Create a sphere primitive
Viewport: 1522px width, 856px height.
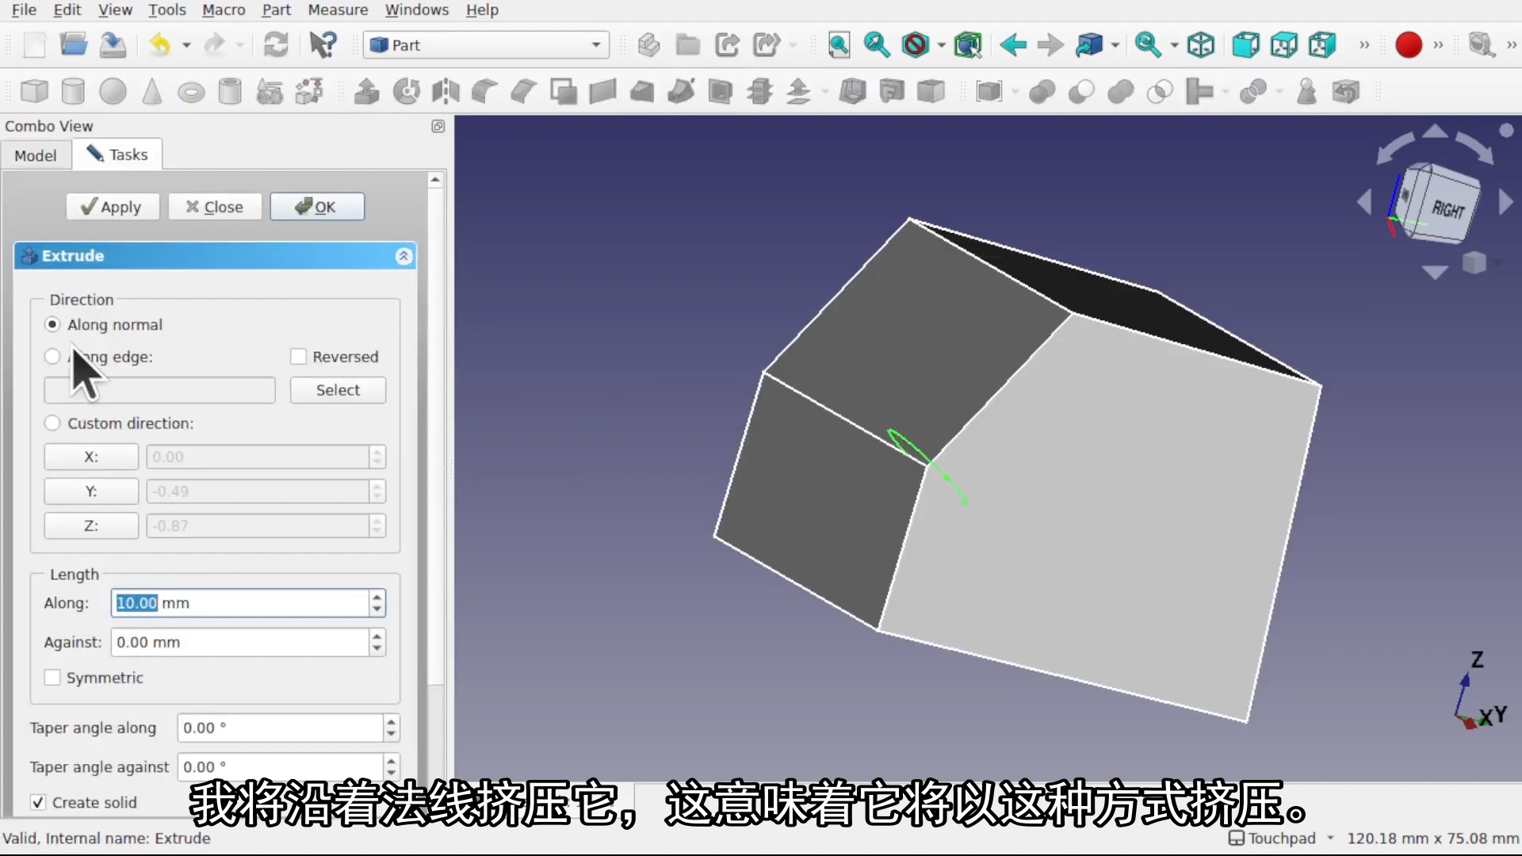[x=113, y=91]
